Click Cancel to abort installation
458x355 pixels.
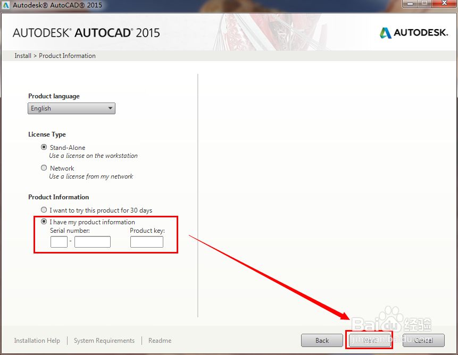coord(423,340)
